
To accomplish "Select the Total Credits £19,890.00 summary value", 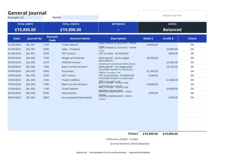I will click(71, 30).
